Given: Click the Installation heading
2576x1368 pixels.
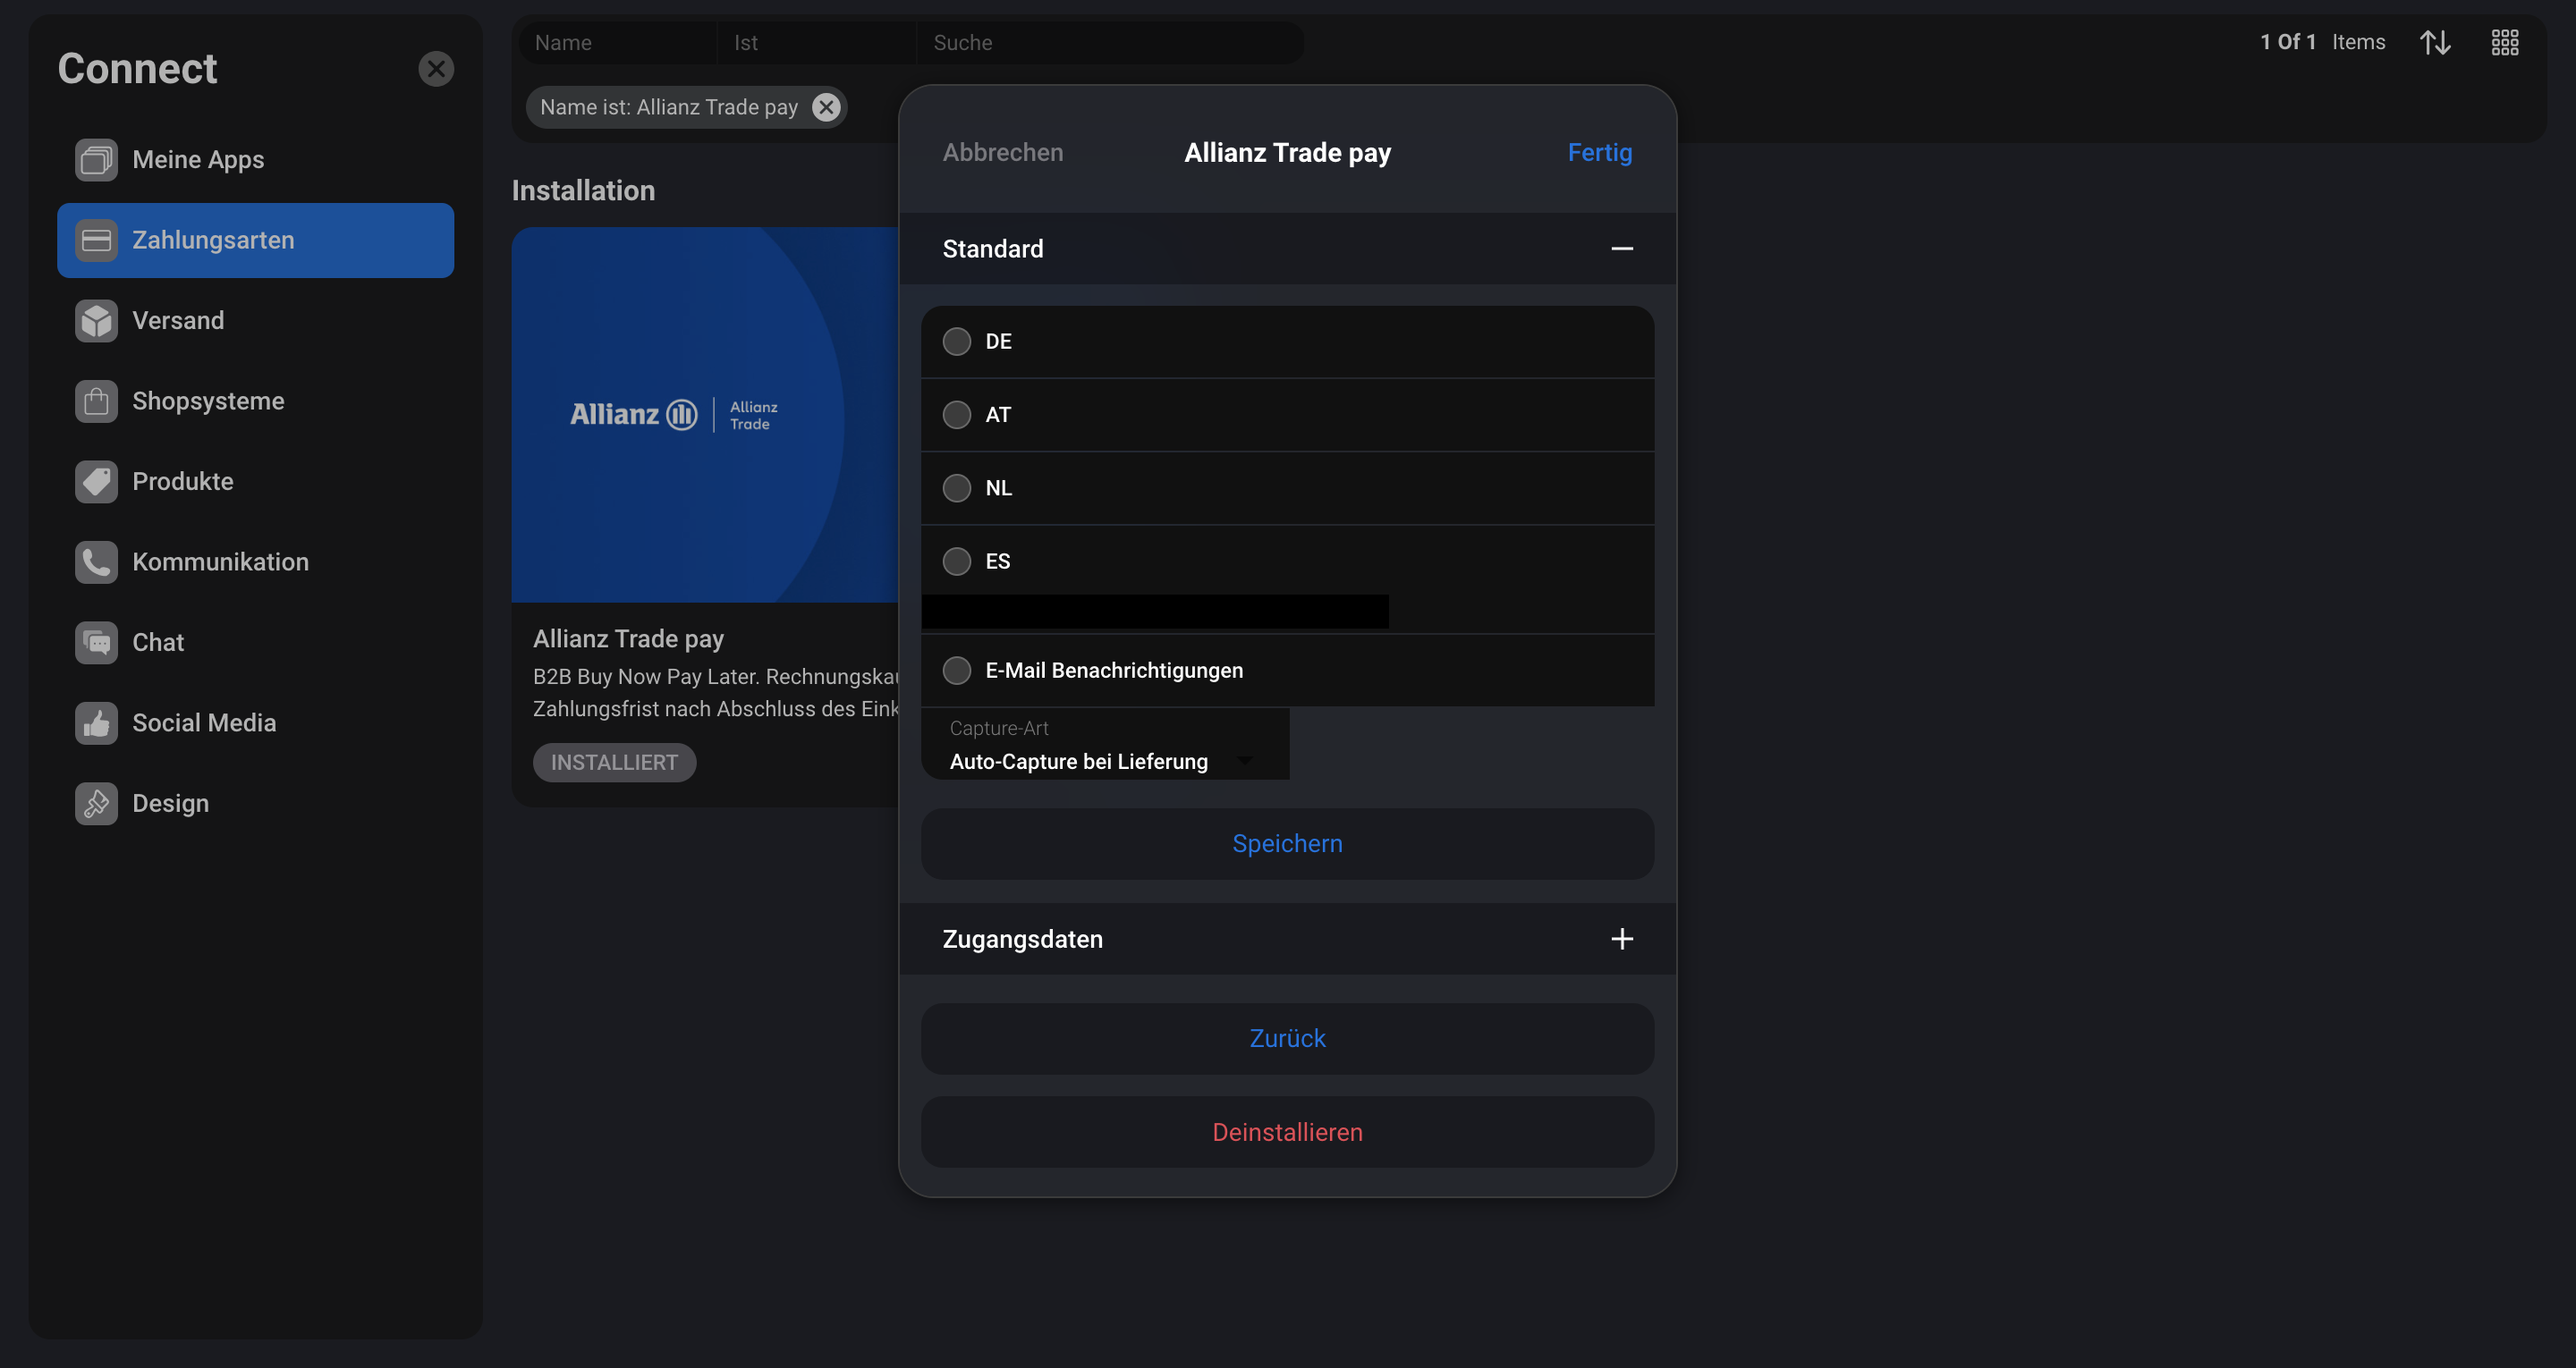Looking at the screenshot, I should 584,191.
